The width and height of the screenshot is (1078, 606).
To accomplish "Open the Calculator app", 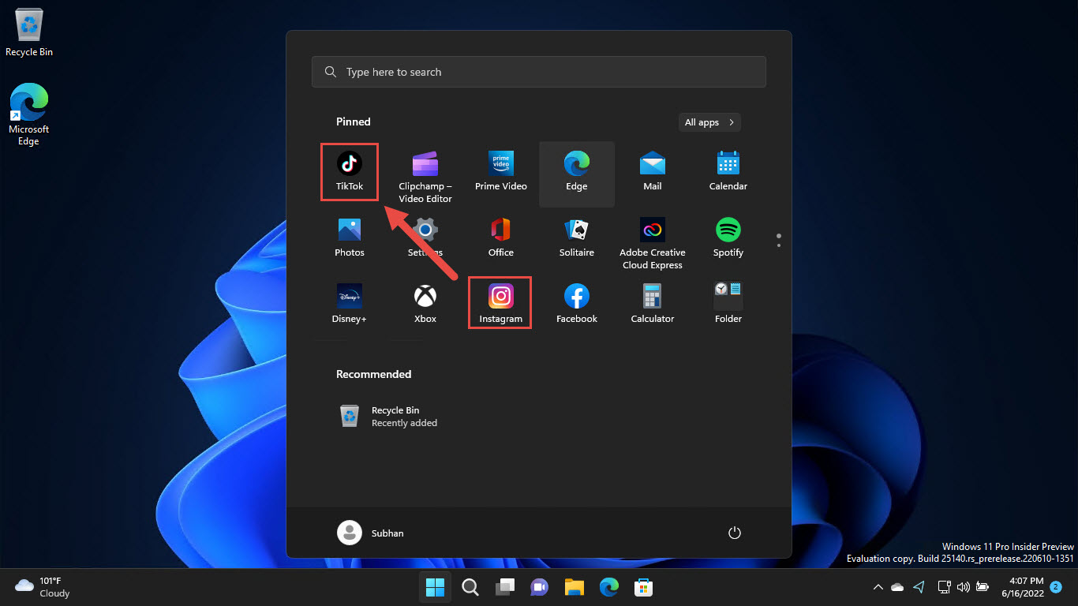I will (x=652, y=302).
